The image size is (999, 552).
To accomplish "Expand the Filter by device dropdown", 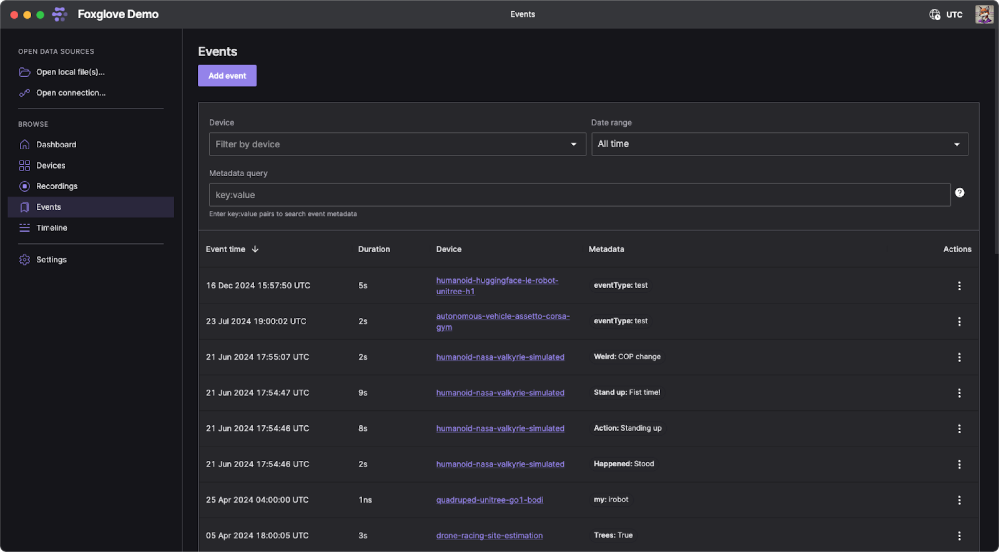I will 397,144.
